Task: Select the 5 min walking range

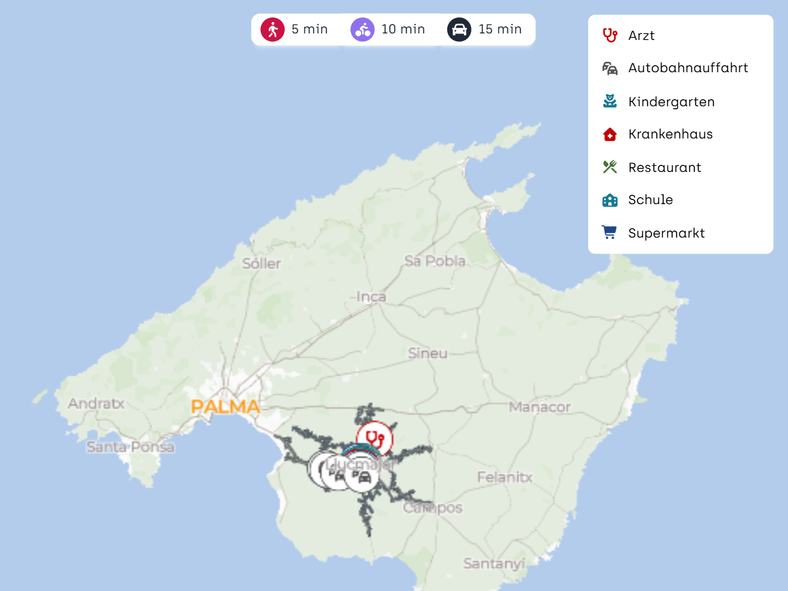Action: point(309,29)
